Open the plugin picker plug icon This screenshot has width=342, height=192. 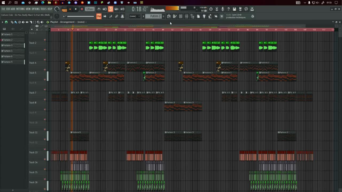204,16
